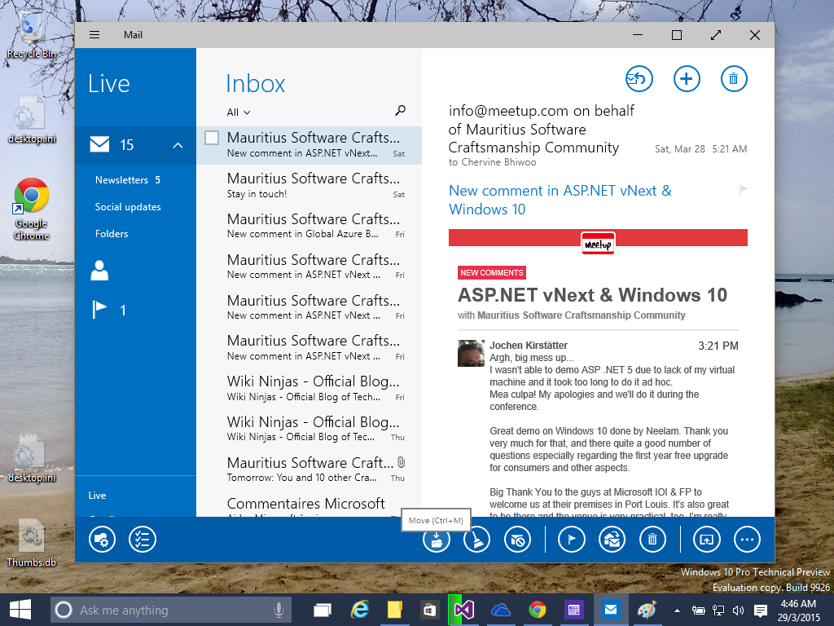The width and height of the screenshot is (834, 626).
Task: Click the Move icon in the bottom bar
Action: [x=437, y=540]
